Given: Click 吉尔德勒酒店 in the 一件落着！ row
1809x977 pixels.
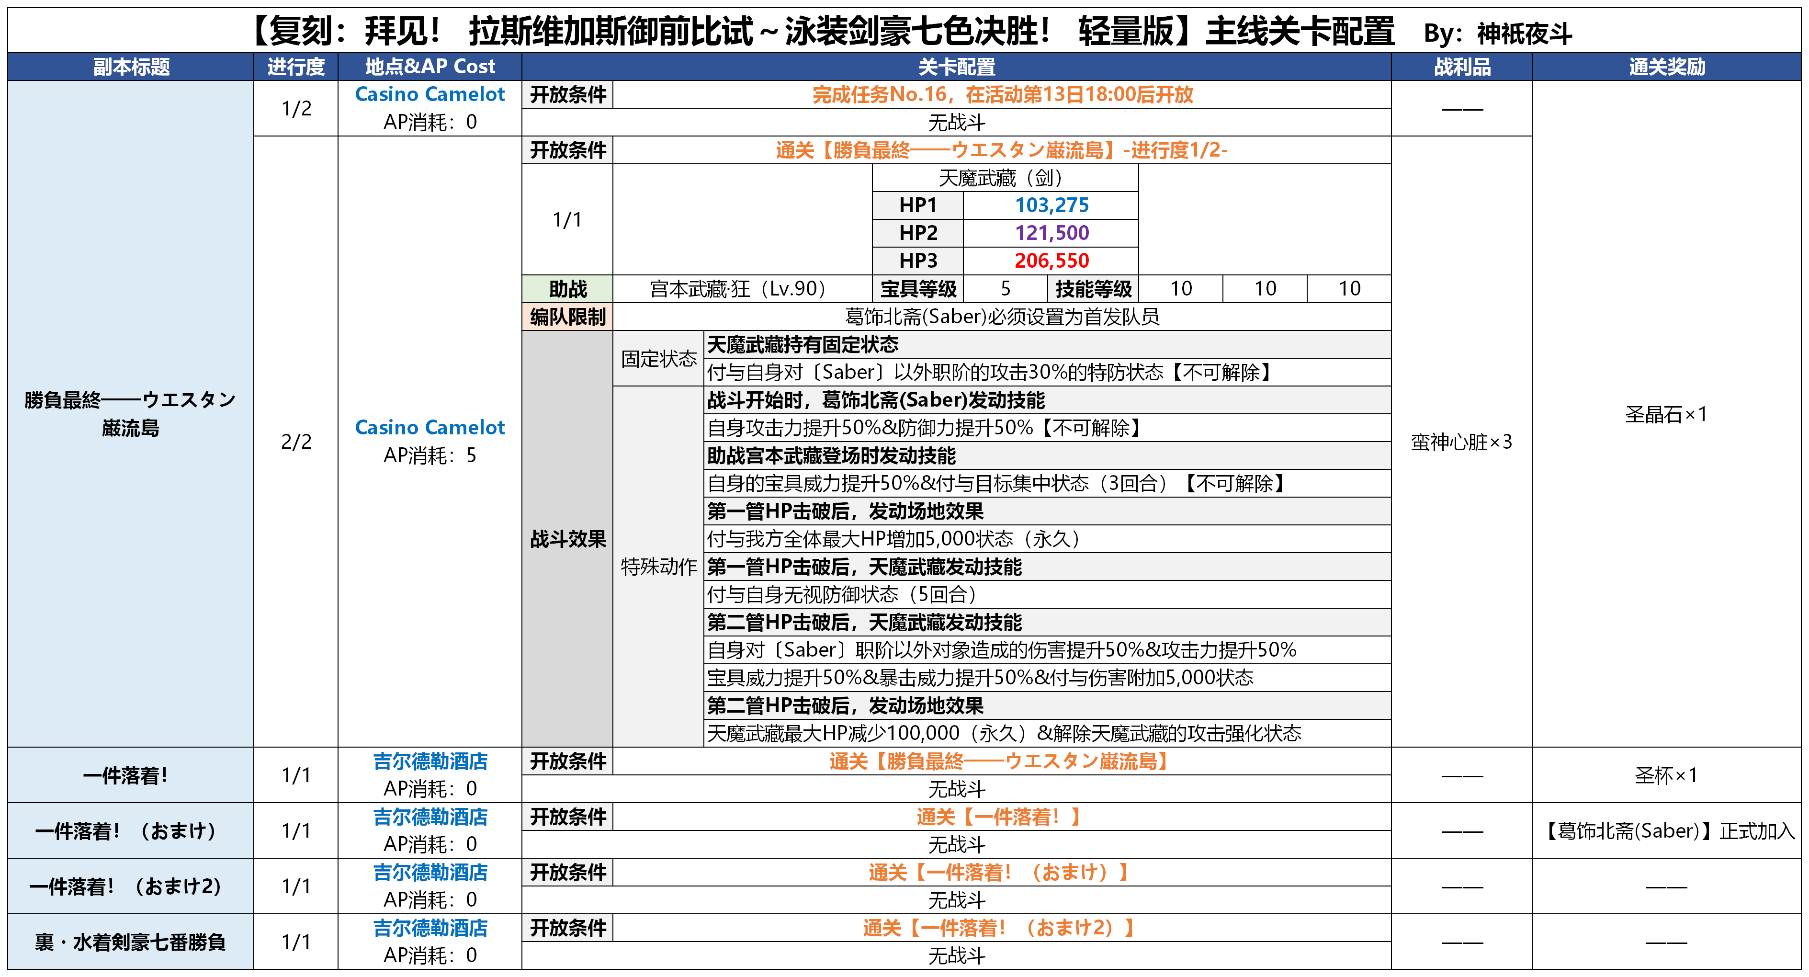Looking at the screenshot, I should (430, 761).
